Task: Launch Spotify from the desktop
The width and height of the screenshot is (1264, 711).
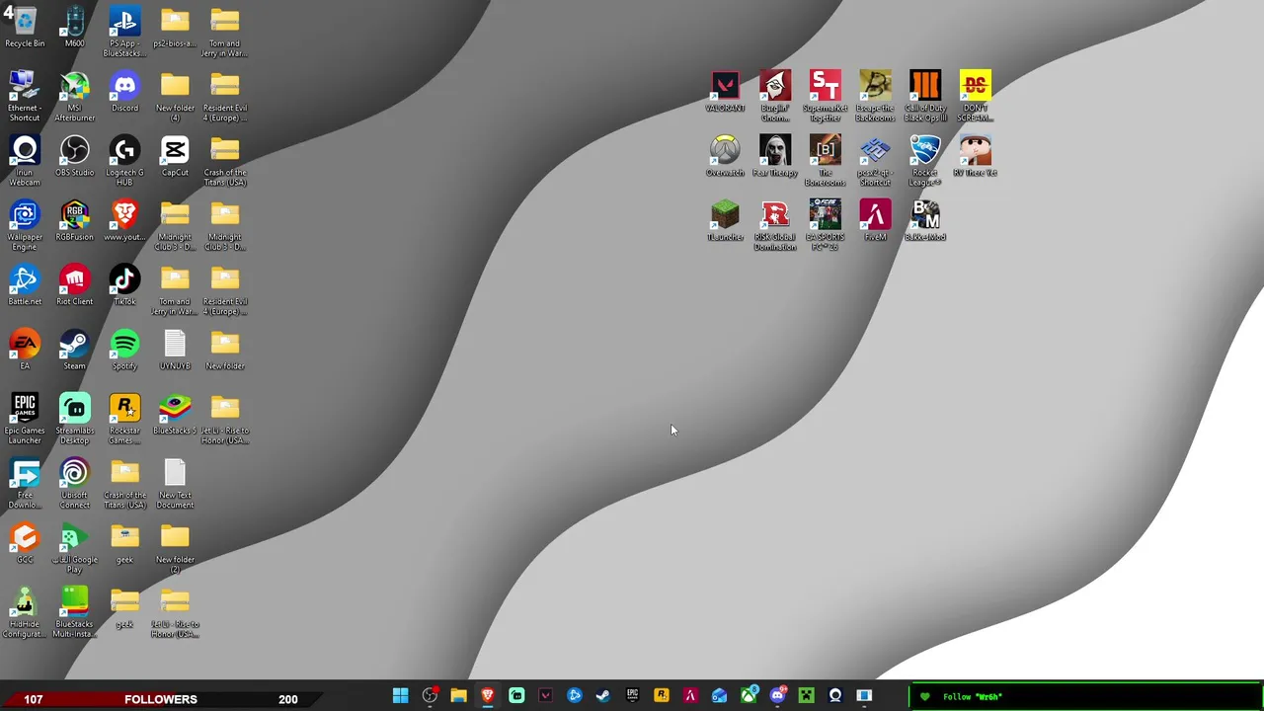Action: (x=124, y=350)
